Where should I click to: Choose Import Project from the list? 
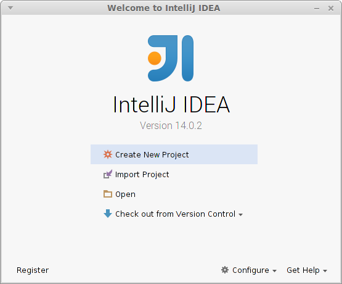[x=142, y=174]
